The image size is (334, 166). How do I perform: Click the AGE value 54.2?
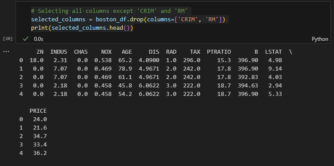[x=125, y=94]
